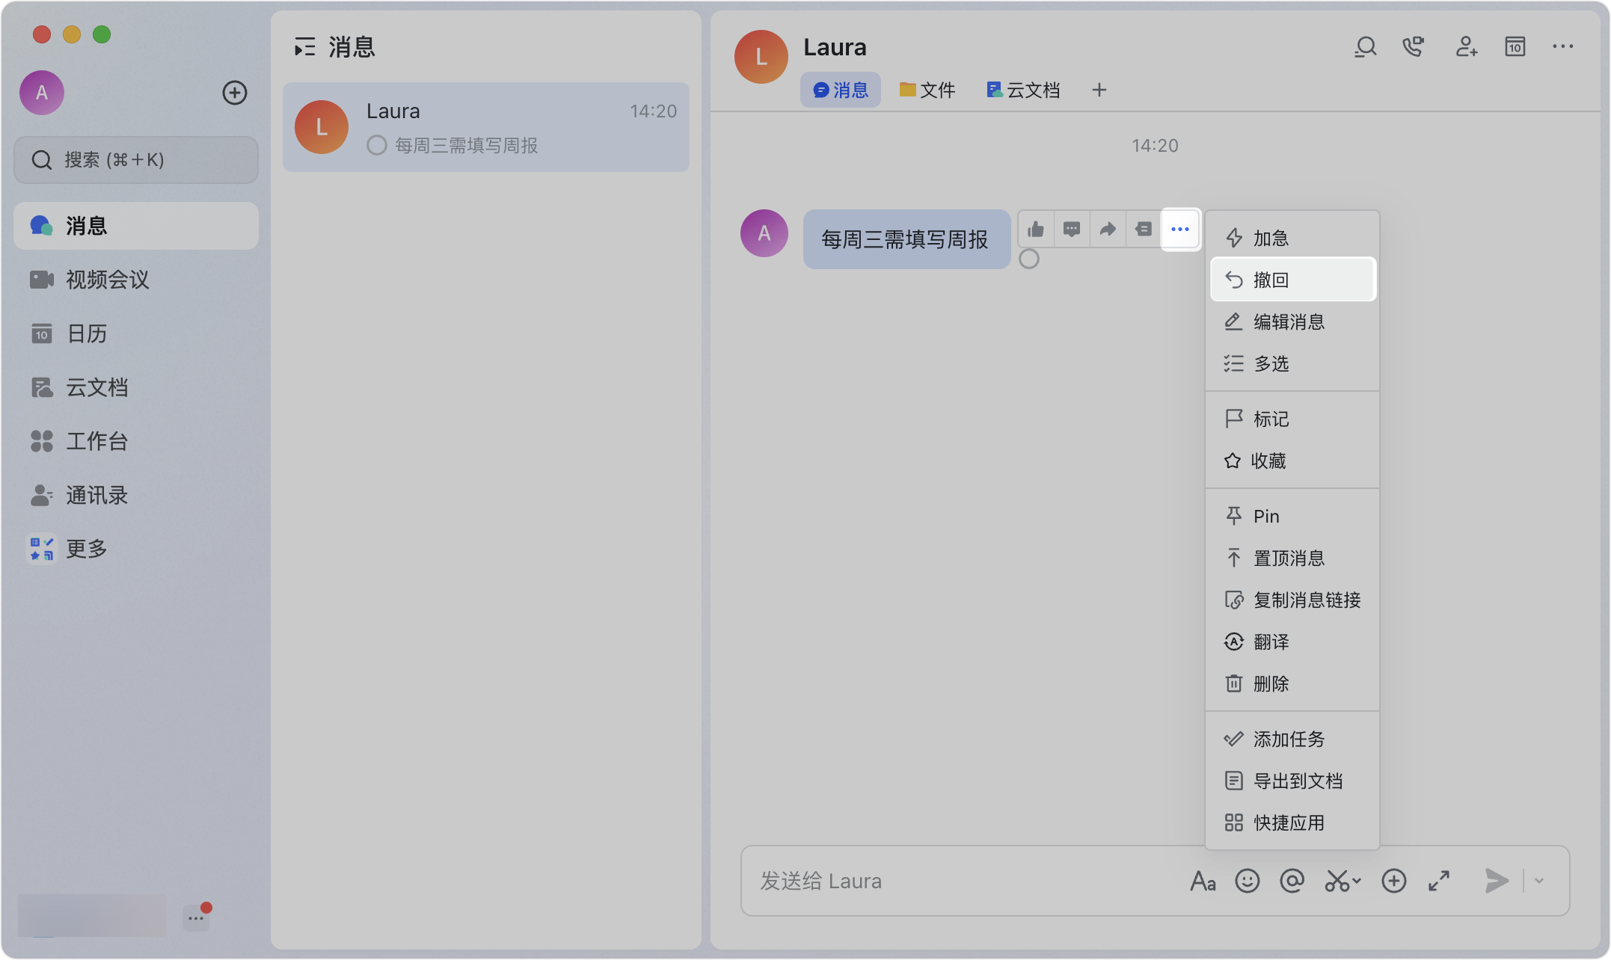Open the search in chat icon
Image resolution: width=1611 pixels, height=960 pixels.
1366,47
